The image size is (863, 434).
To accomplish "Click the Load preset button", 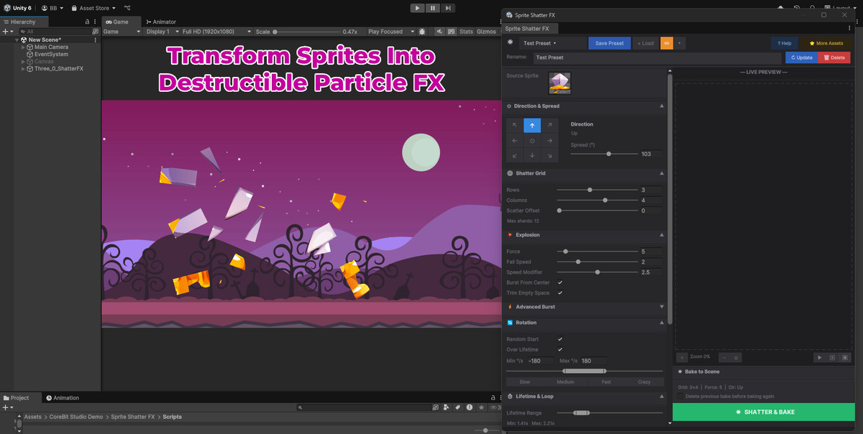I will [646, 43].
